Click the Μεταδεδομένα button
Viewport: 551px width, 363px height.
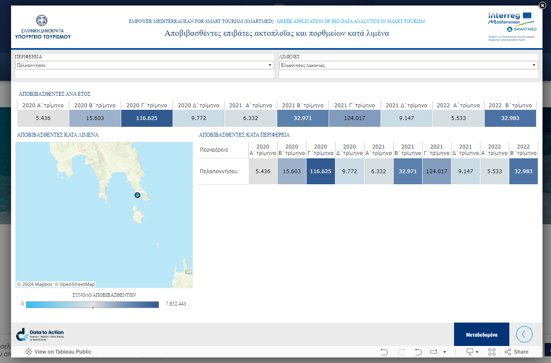(481, 334)
